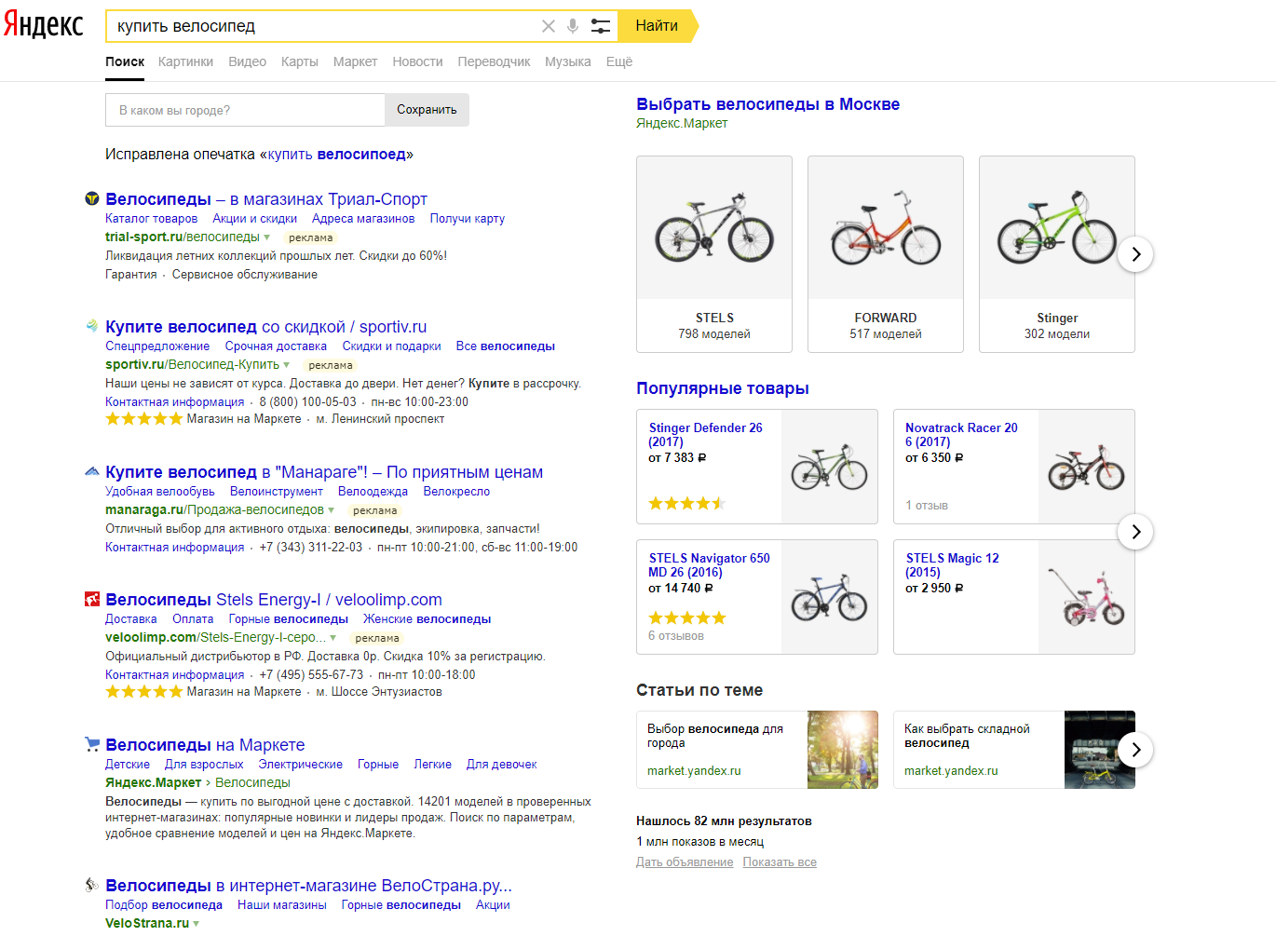The height and width of the screenshot is (936, 1276).
Task: Open 'Велосипеды на Маркете' result
Action: click(x=205, y=745)
